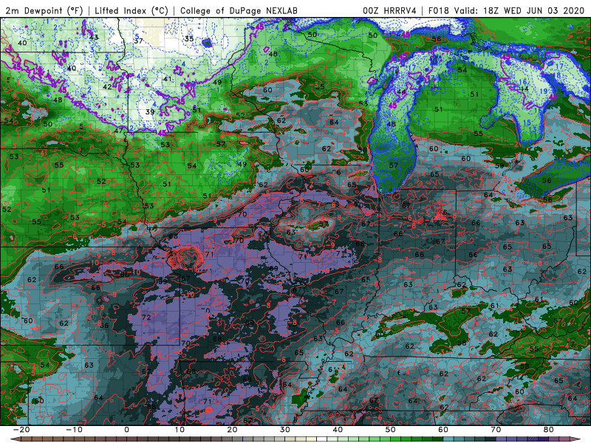Click the "College of DuPage NEXLAB" title text
Viewport: 591px width, 443px height.
pyautogui.click(x=239, y=10)
